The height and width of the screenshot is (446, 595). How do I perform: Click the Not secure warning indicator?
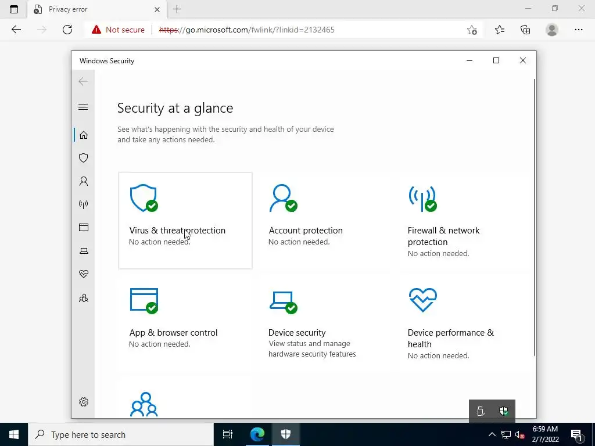click(118, 30)
